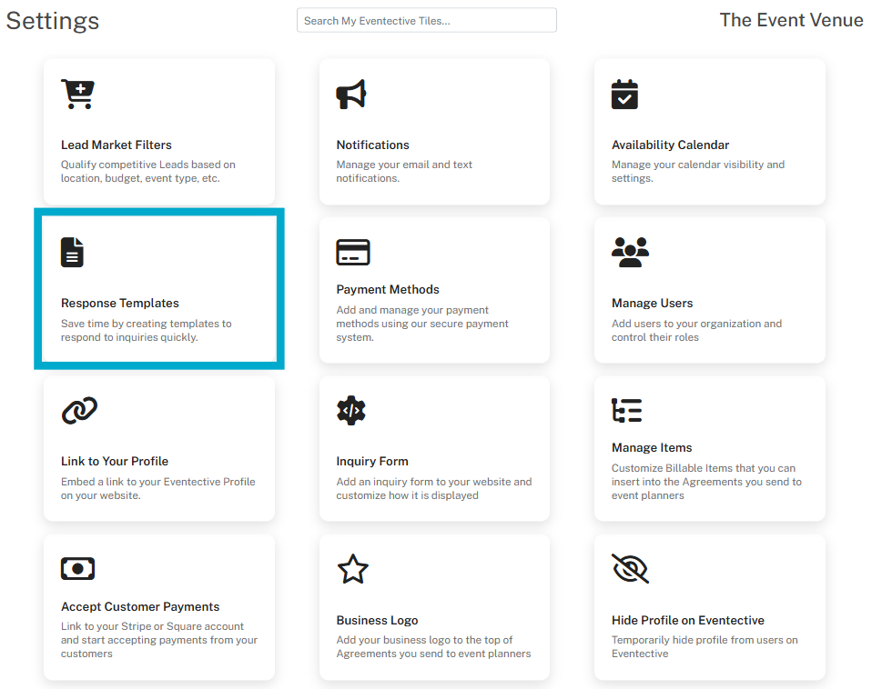The width and height of the screenshot is (872, 689).
Task: Click the Notifications megaphone icon
Action: 351,95
